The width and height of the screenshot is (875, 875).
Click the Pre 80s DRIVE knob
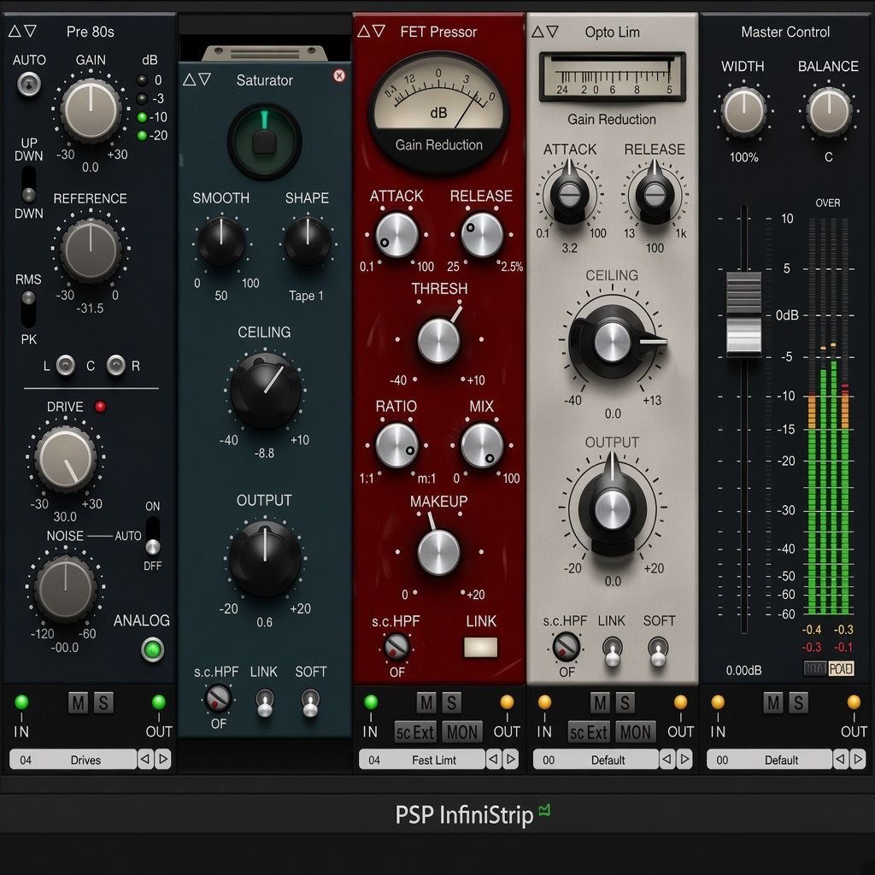pyautogui.click(x=66, y=459)
